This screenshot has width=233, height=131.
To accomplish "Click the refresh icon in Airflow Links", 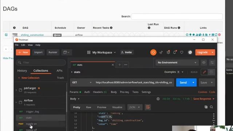I will pyautogui.click(x=216, y=35).
